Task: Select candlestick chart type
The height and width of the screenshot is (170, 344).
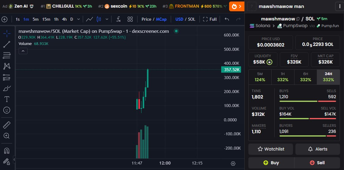Action: coord(99,19)
